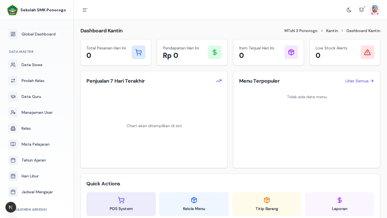Click the school logo emblem
This screenshot has height=218, width=387.
(12, 10)
